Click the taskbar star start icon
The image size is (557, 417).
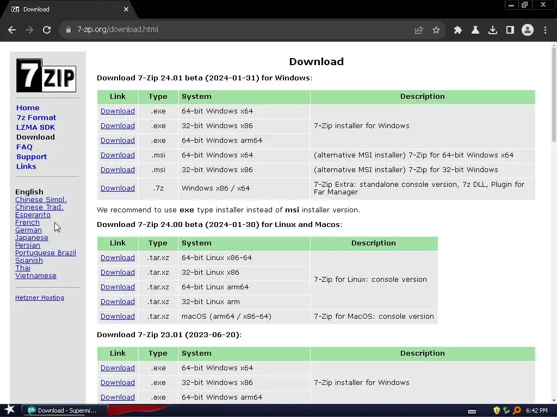9,410
